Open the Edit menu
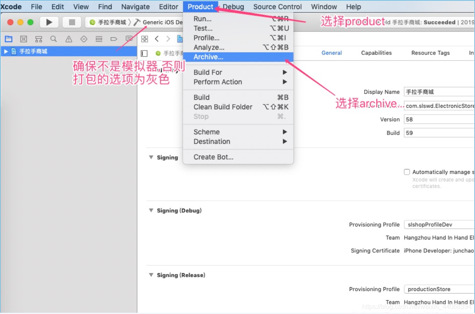 tap(57, 7)
